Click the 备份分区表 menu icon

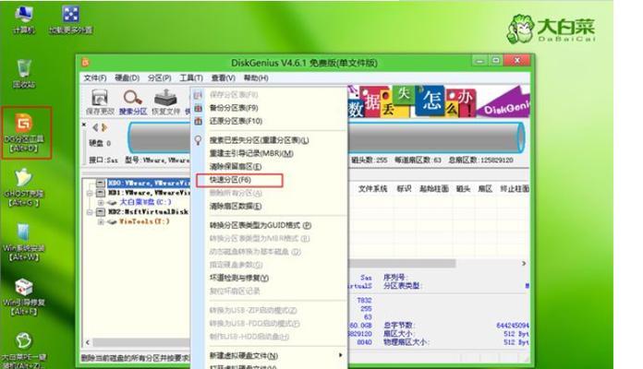(x=198, y=108)
